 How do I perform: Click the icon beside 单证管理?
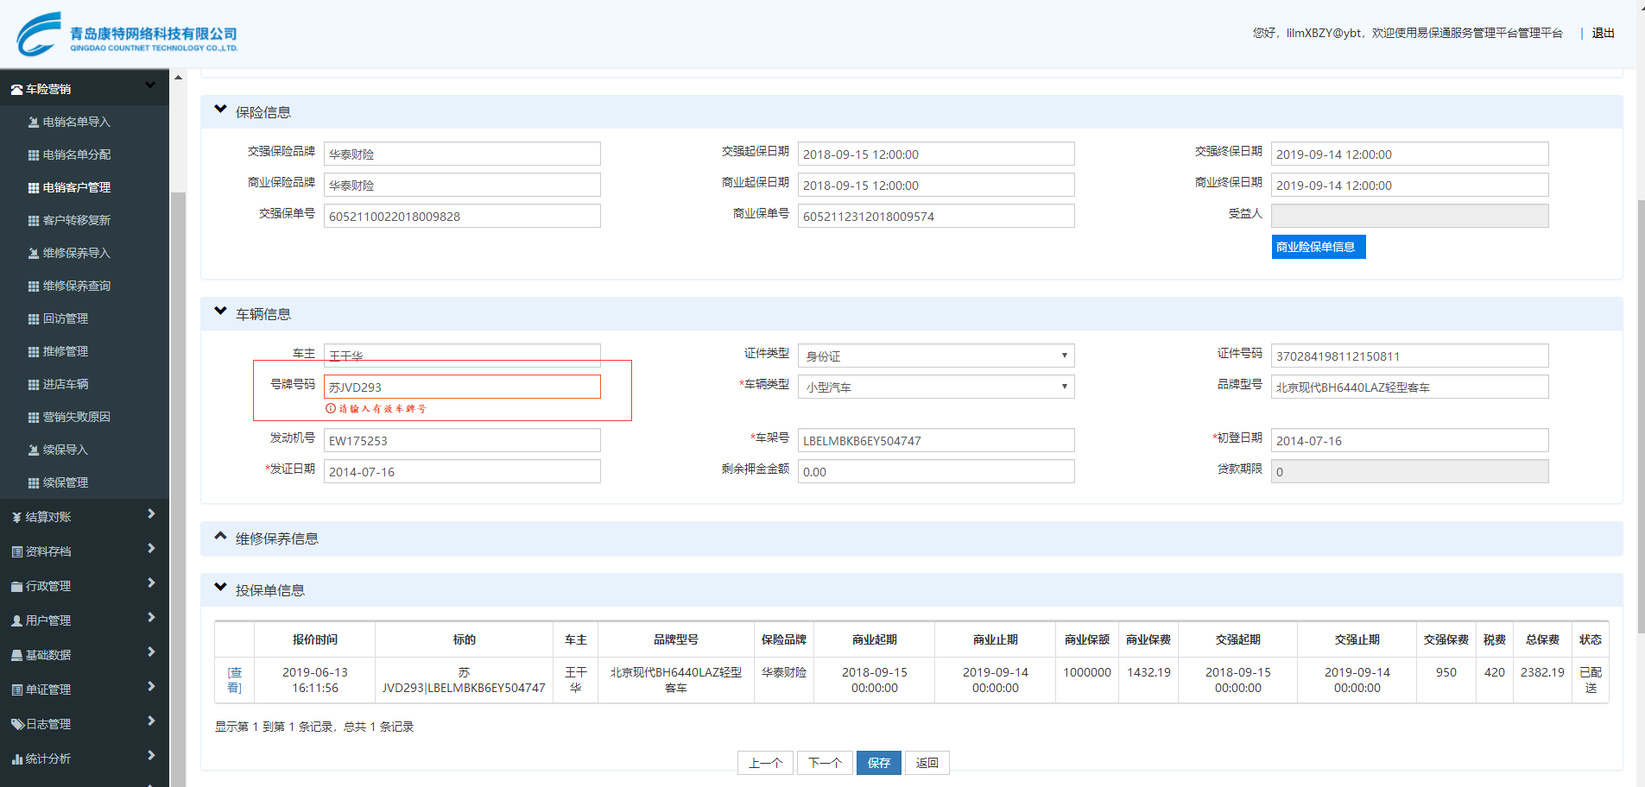[x=16, y=690]
